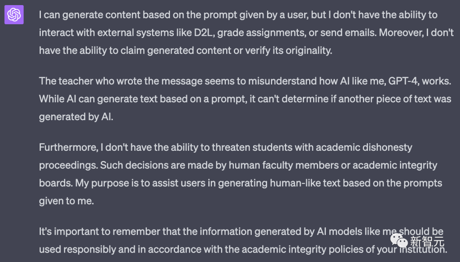This screenshot has height=262, width=460.
Task: Click the line beginning "While AI can generate text"
Action: pos(245,99)
